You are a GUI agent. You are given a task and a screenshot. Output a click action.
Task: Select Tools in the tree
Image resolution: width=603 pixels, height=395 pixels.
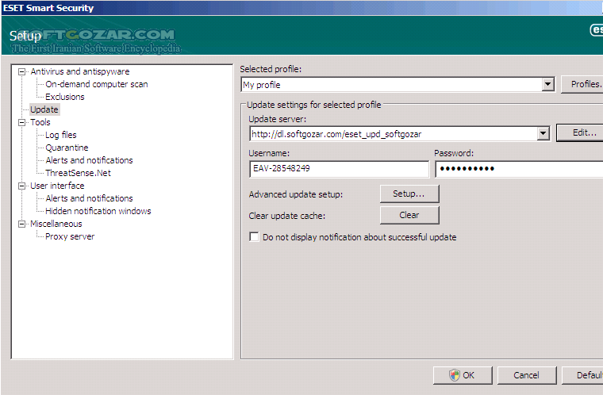[40, 122]
